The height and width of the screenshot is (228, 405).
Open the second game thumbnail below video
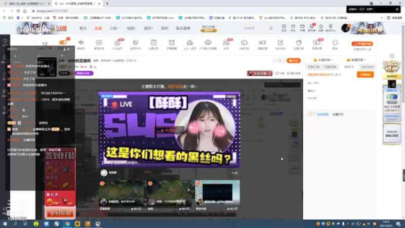[170, 193]
